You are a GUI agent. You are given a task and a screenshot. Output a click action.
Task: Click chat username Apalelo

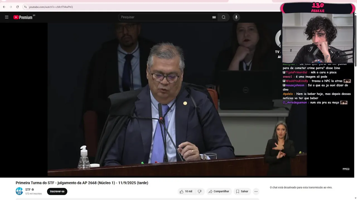click(x=288, y=94)
